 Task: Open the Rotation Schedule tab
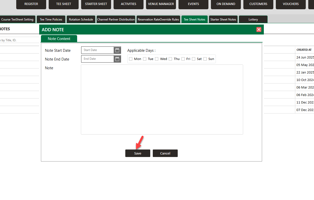click(x=81, y=19)
